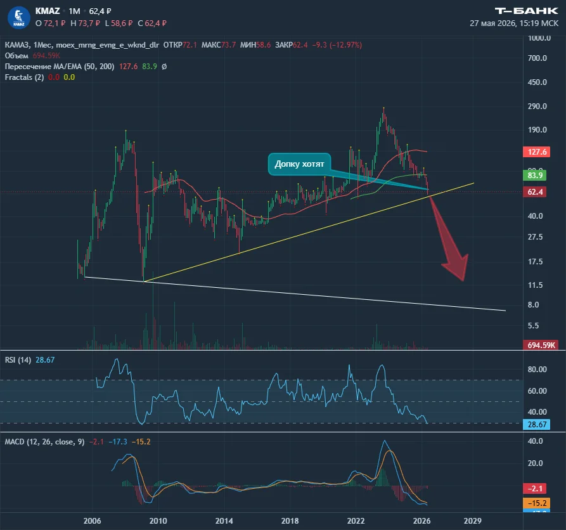Open the KMAZ ticker symbol

tap(48, 11)
